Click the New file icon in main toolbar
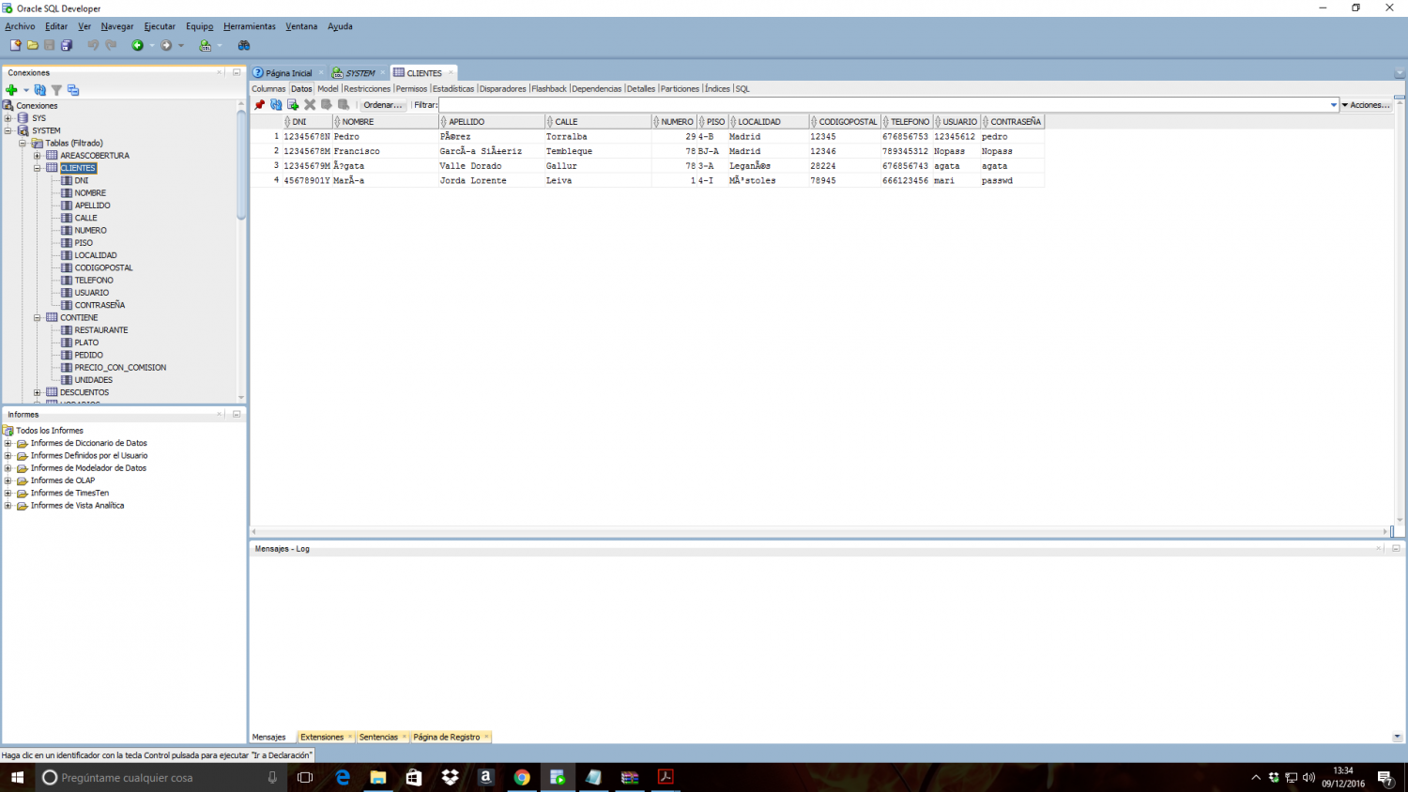 coord(15,45)
